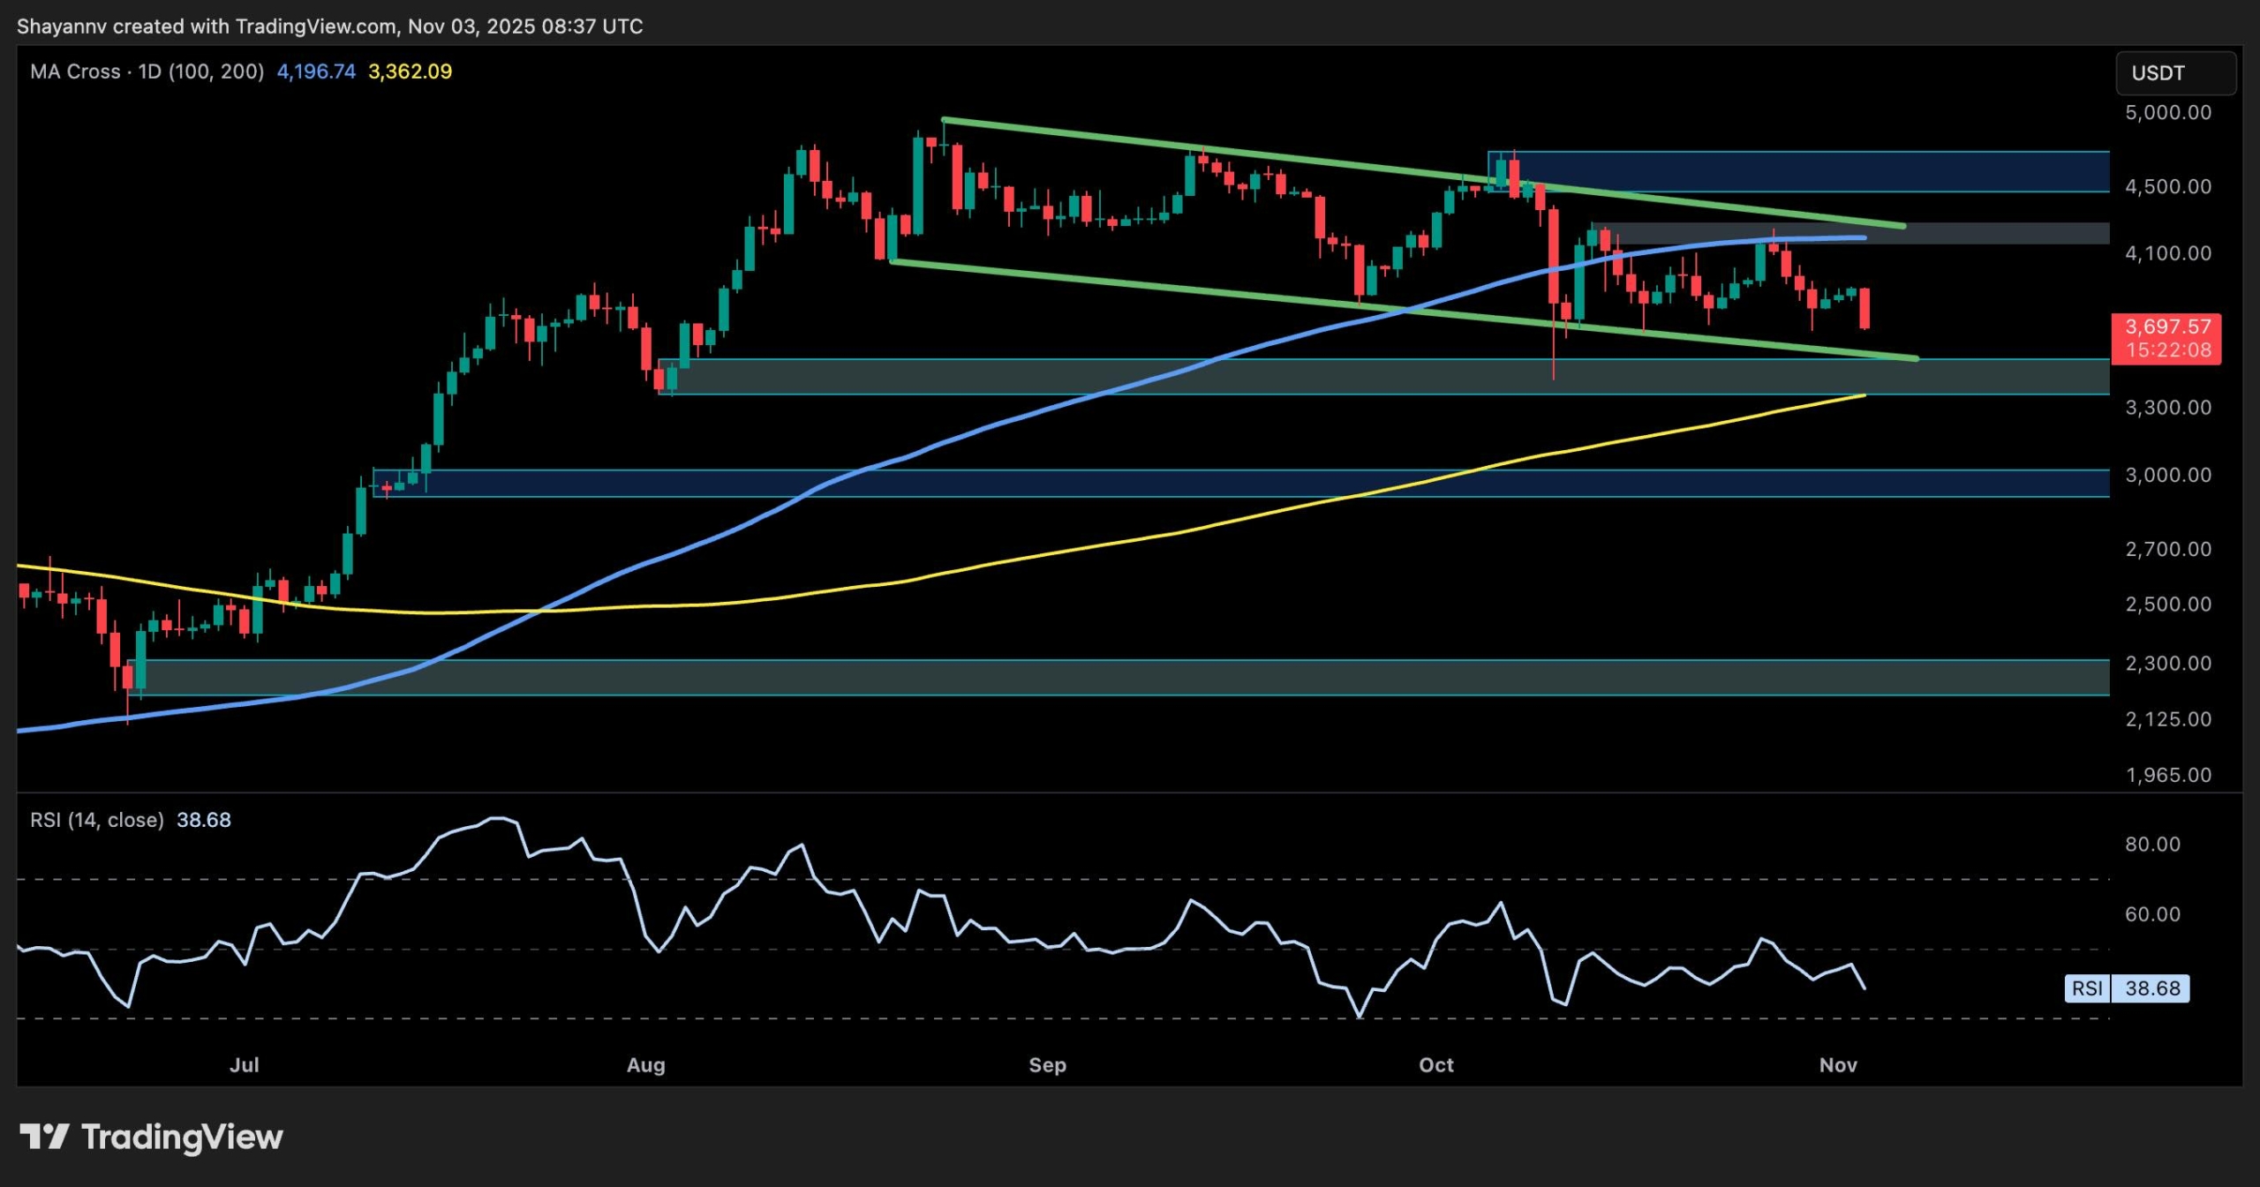Select the Oct label on the time axis
The width and height of the screenshot is (2260, 1187).
click(x=1437, y=1065)
